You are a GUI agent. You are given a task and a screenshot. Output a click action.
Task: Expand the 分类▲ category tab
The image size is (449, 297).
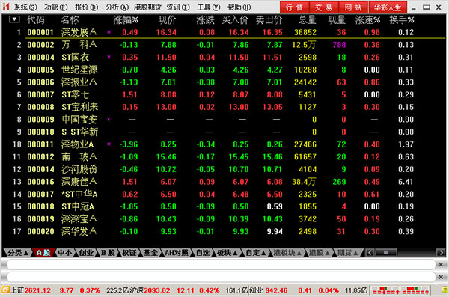(17, 253)
